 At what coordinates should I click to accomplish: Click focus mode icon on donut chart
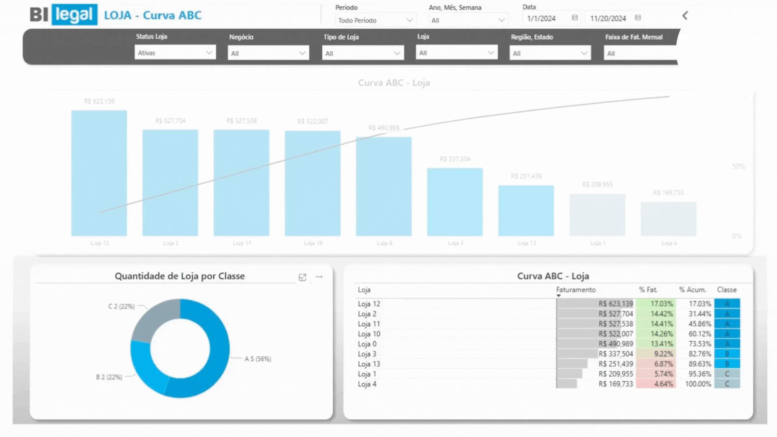pyautogui.click(x=302, y=277)
